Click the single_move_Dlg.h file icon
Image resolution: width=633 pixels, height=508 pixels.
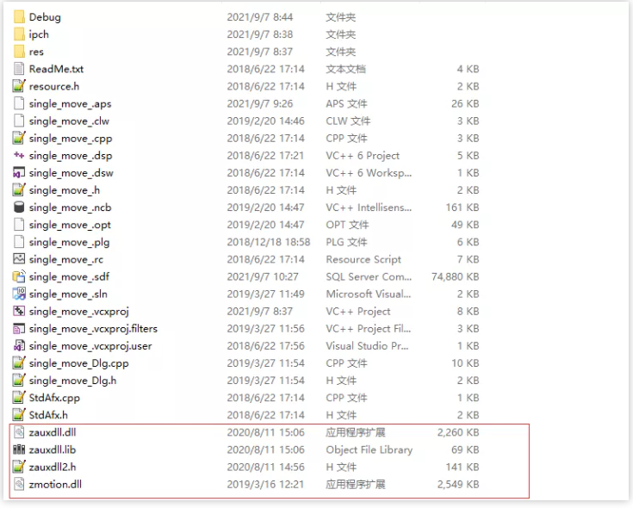pyautogui.click(x=19, y=381)
